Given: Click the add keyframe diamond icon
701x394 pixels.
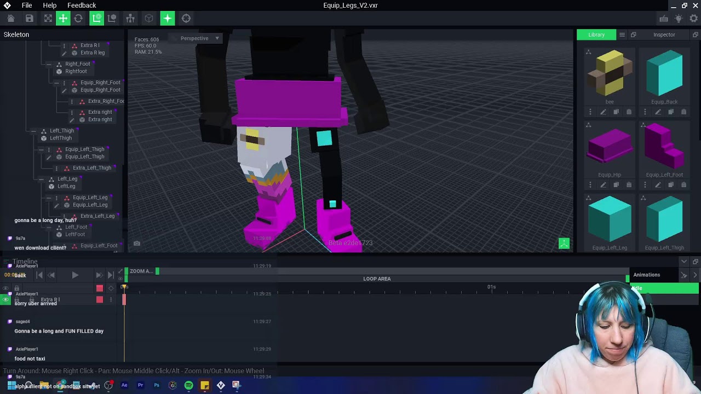Looking at the screenshot, I should [111, 288].
